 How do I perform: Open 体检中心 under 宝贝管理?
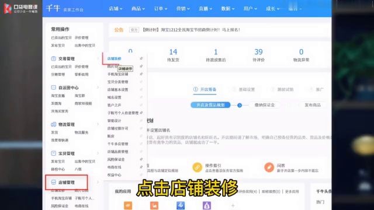pyautogui.click(x=58, y=169)
